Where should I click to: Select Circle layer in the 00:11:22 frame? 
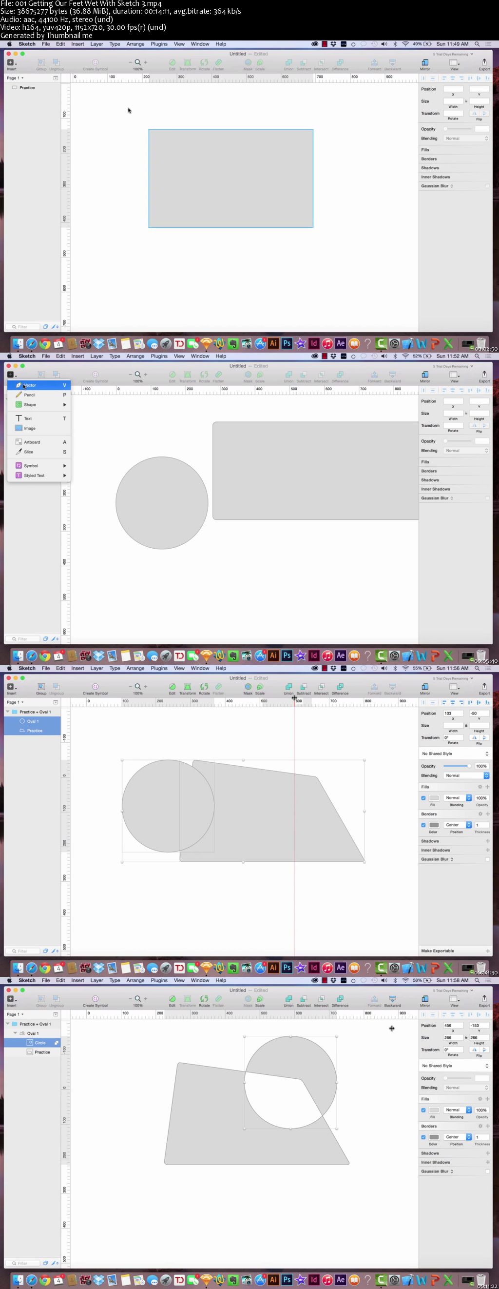pyautogui.click(x=33, y=1043)
